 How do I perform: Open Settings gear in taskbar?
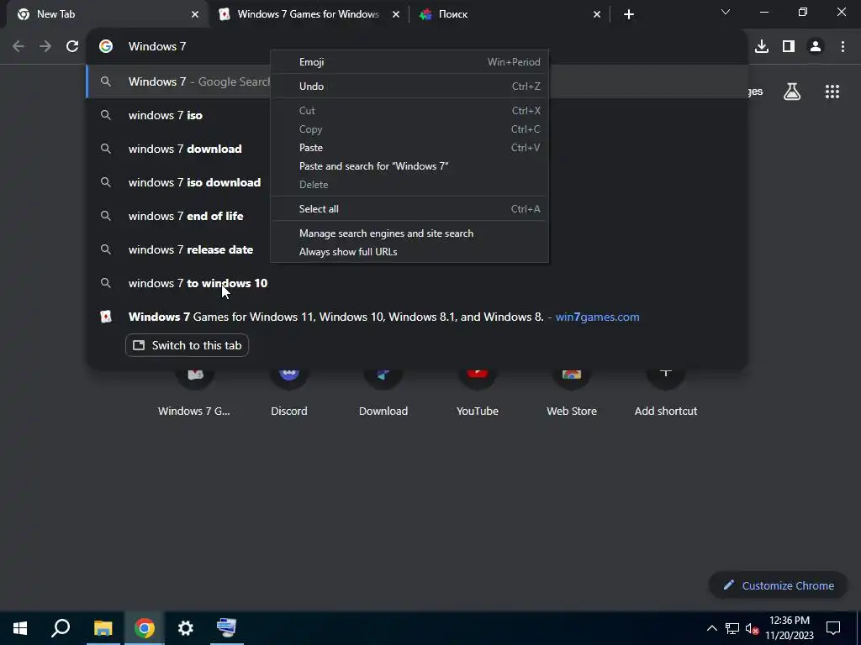point(186,628)
